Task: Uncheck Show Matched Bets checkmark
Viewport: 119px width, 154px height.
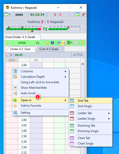Action: (x=15, y=88)
